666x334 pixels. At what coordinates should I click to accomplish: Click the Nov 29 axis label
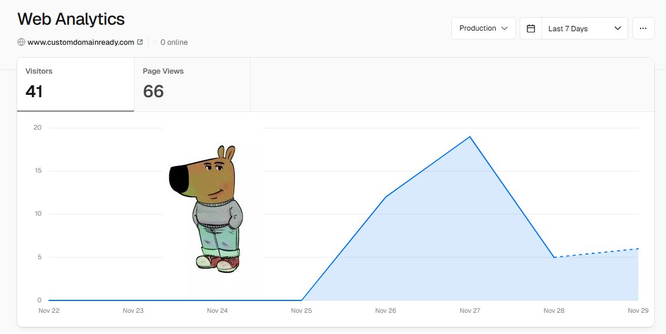[x=638, y=310]
